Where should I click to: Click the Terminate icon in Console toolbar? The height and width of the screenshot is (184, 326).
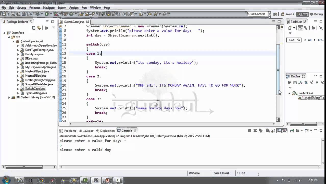pyautogui.click(x=250, y=131)
